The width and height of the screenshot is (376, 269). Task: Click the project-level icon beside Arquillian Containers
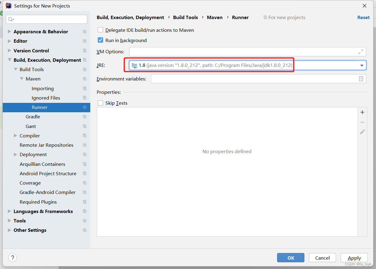coord(85,164)
